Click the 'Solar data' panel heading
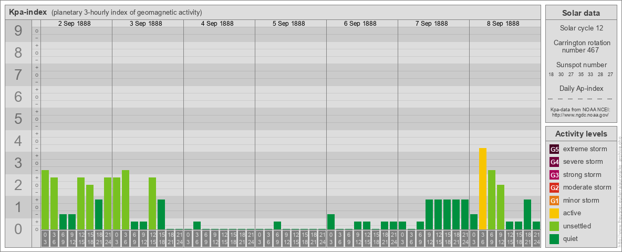 (x=580, y=13)
